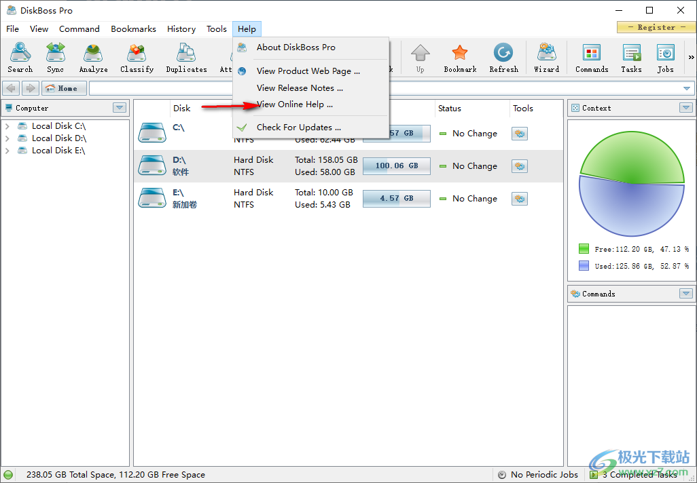697x483 pixels.
Task: Navigate back with the left arrow
Action: (x=11, y=88)
